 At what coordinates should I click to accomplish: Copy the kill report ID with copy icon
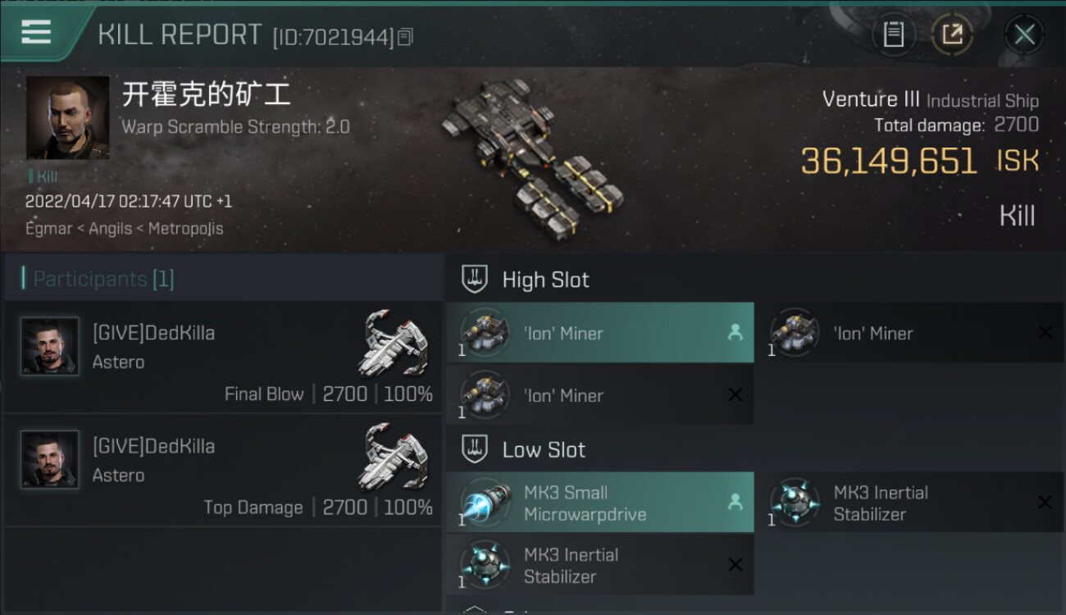pyautogui.click(x=406, y=37)
